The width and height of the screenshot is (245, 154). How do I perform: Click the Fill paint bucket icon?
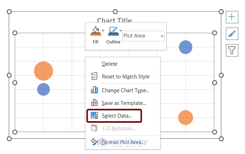click(95, 31)
